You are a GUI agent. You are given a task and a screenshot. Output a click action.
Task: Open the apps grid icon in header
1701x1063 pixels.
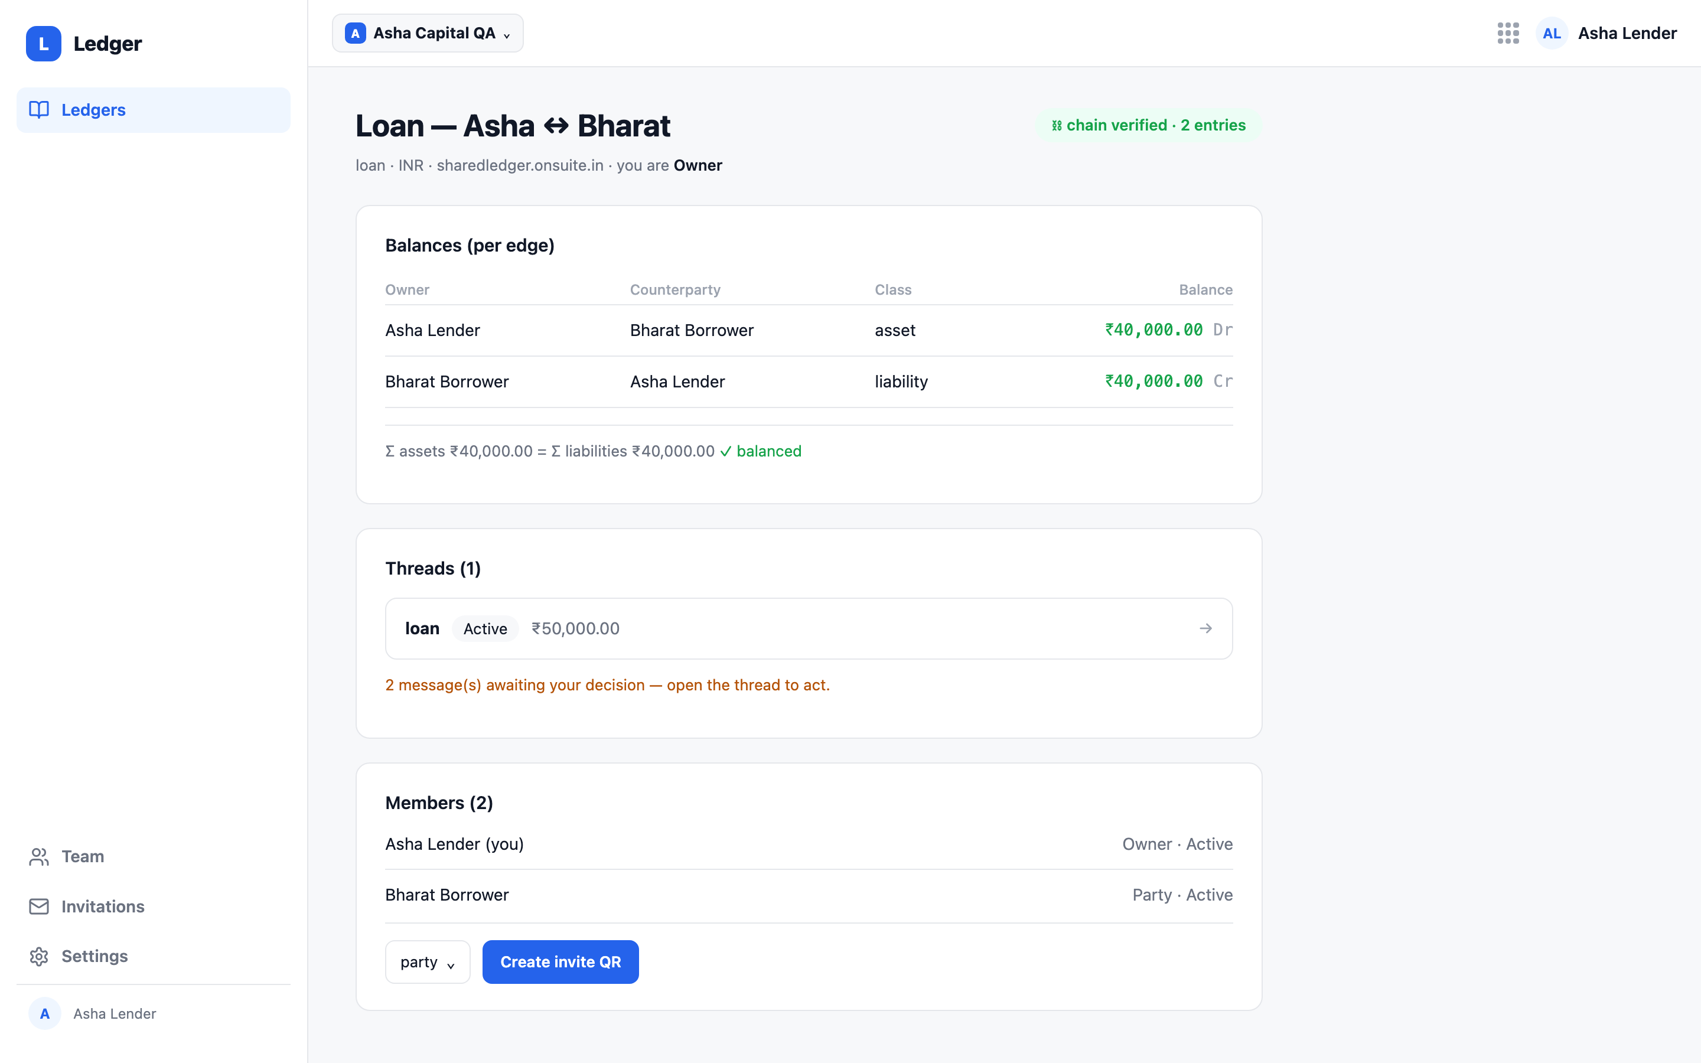point(1508,33)
